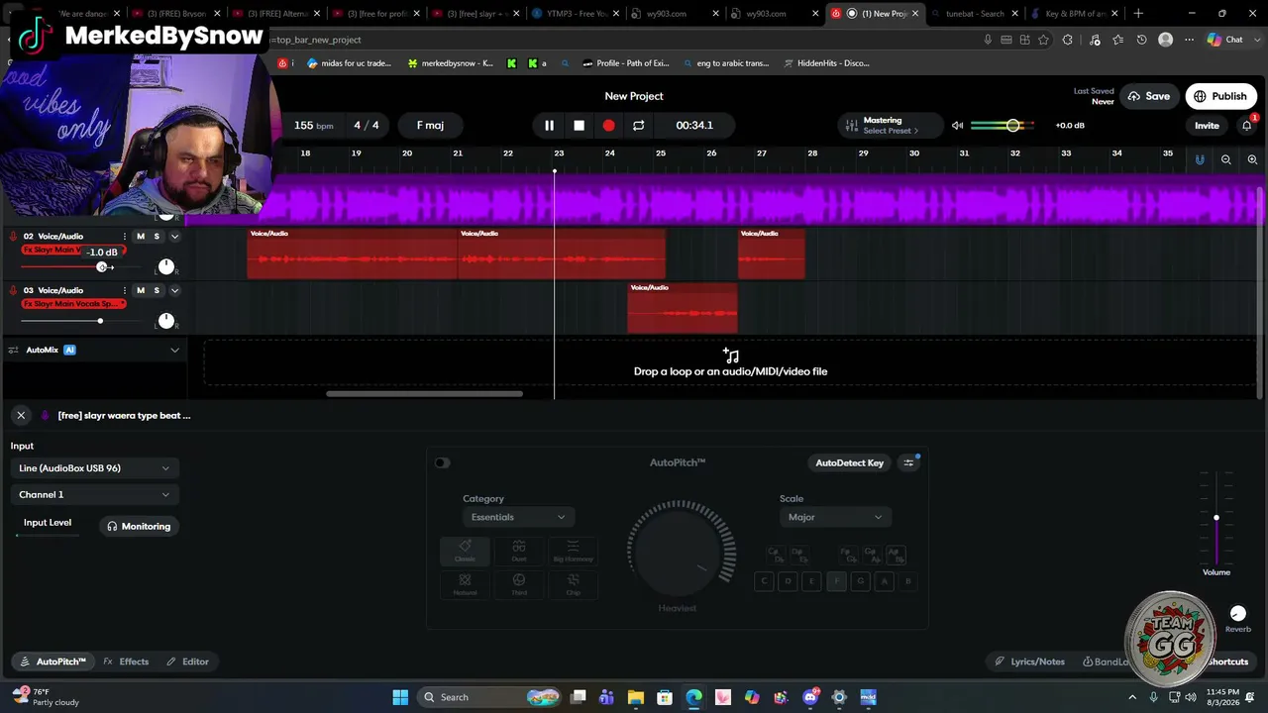
Task: Open track 03 Fx Slayr Main Vocals preset
Action: 74,304
